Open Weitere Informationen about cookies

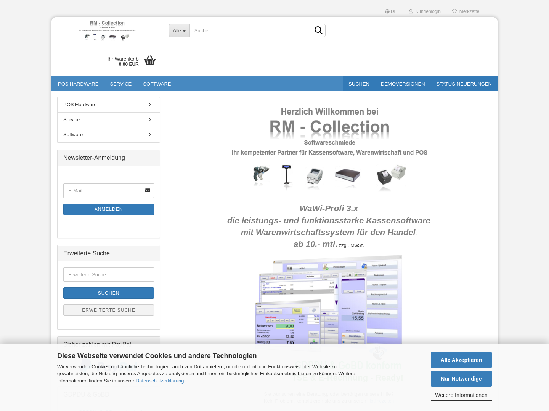point(461,395)
